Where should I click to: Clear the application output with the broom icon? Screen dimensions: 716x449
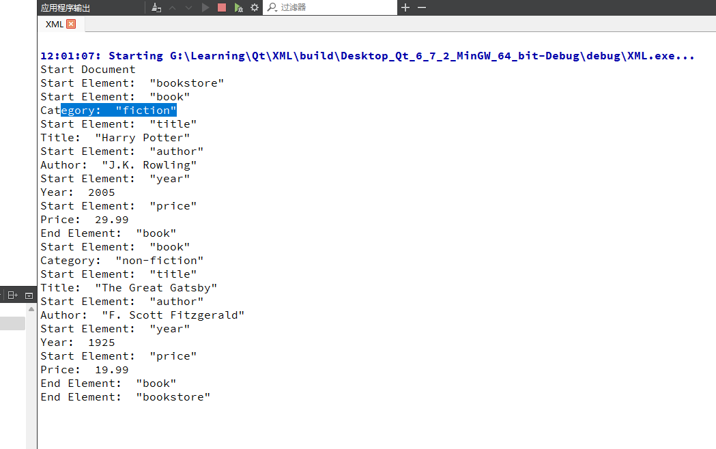(156, 8)
